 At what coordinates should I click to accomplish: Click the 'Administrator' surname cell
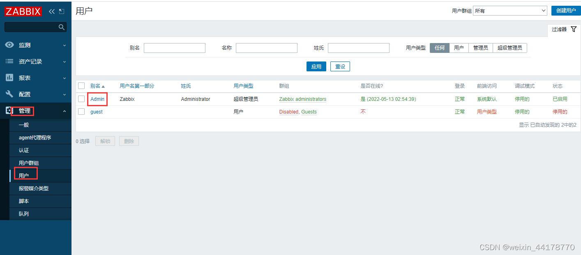coord(196,99)
